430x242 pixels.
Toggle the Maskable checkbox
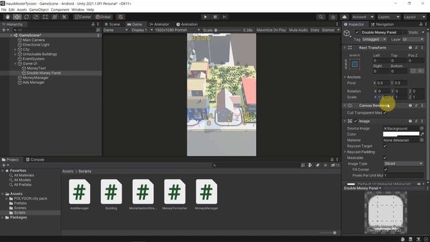[x=384, y=158]
